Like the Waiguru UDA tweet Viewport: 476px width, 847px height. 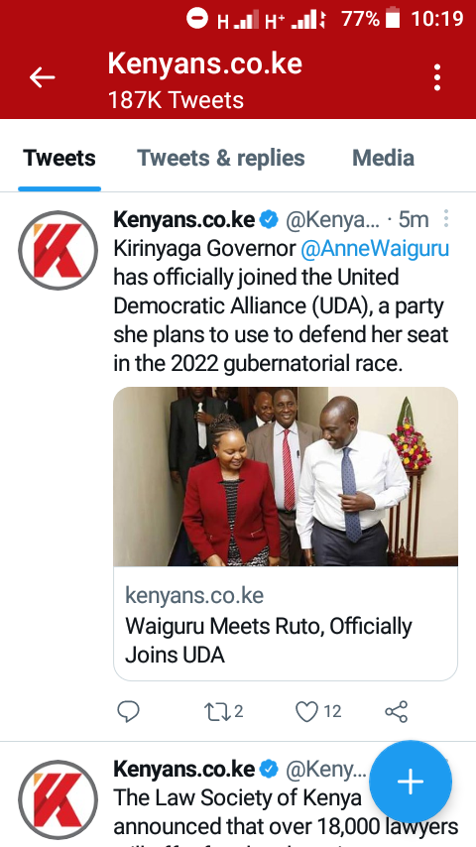click(318, 711)
